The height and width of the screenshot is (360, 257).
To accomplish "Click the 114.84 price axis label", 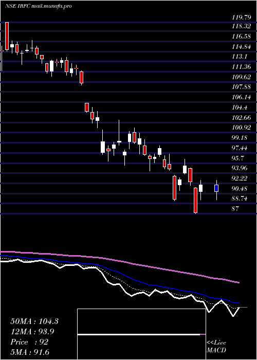I will 241,47.
